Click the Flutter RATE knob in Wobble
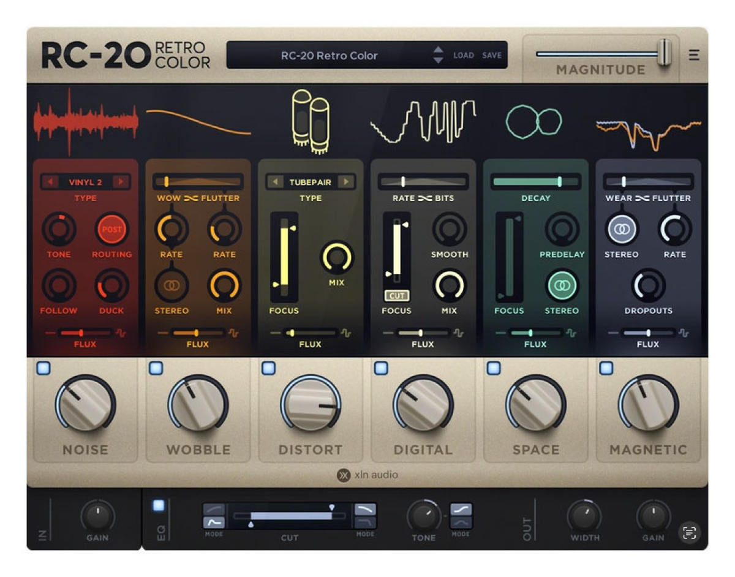Screen dimensions: 735x577 [224, 230]
